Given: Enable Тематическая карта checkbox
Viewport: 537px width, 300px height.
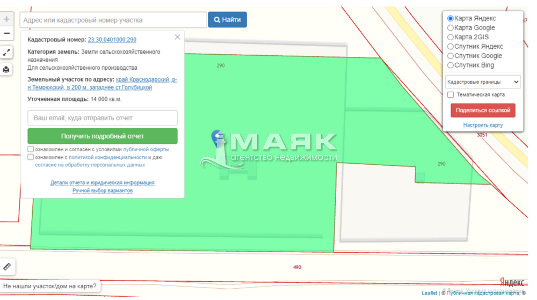Looking at the screenshot, I should (451, 95).
